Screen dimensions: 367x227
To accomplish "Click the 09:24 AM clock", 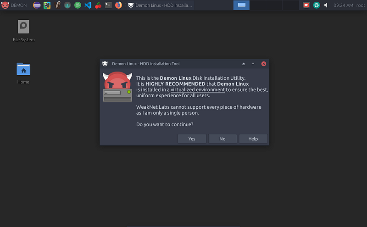I will coord(343,5).
